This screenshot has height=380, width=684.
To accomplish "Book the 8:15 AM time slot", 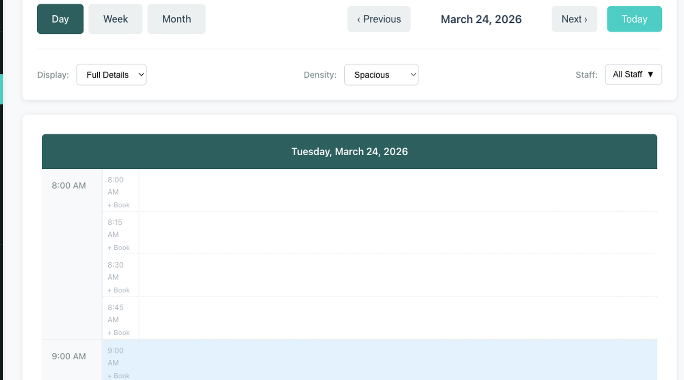I will (118, 247).
